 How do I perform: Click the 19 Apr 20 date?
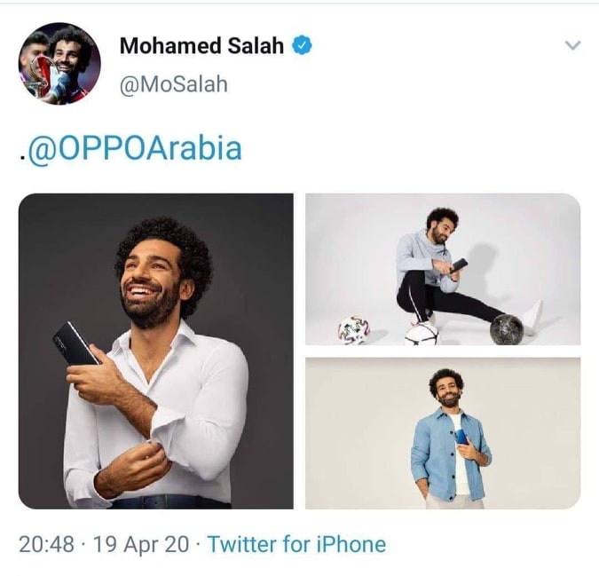point(140,543)
